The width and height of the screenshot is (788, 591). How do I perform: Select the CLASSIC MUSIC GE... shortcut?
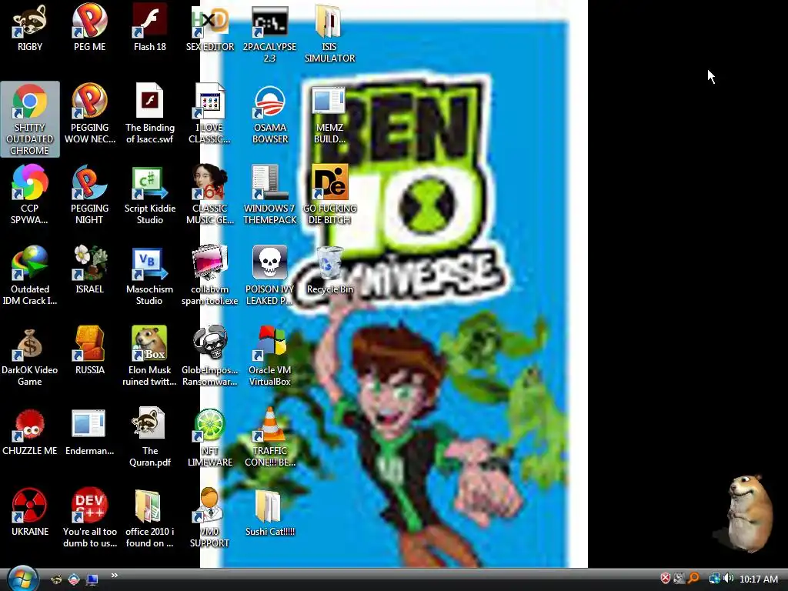[x=209, y=195]
